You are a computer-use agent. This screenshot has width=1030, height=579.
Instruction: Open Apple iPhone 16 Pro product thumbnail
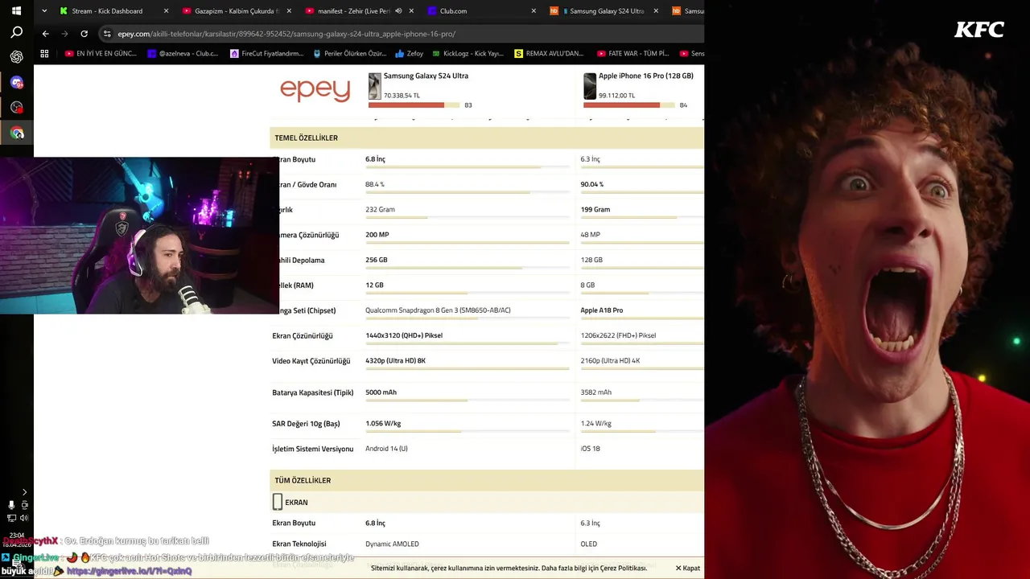pos(590,86)
